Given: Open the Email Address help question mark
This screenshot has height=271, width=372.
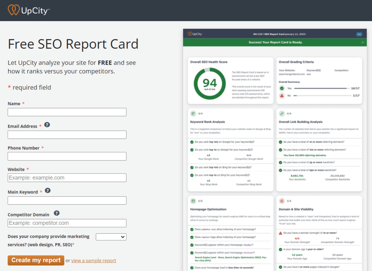Looking at the screenshot, I should point(47,124).
